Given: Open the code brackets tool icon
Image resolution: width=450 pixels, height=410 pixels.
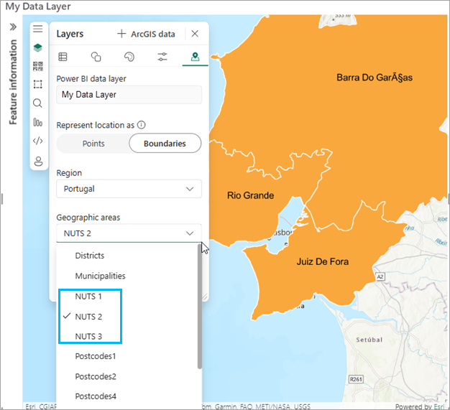Looking at the screenshot, I should point(38,141).
